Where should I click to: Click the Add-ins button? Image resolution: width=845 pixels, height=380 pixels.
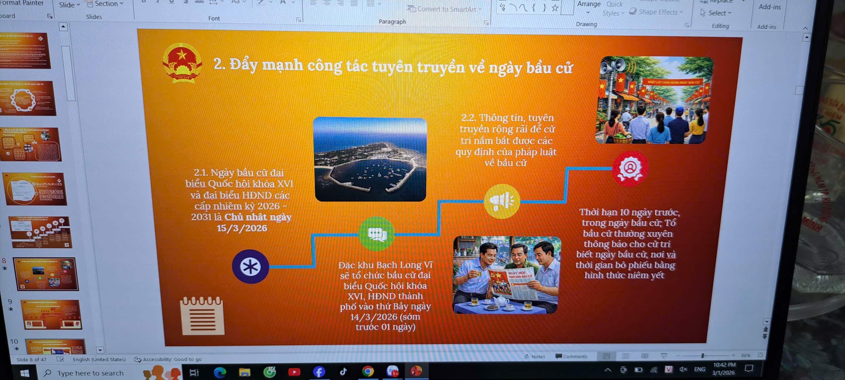pyautogui.click(x=769, y=7)
